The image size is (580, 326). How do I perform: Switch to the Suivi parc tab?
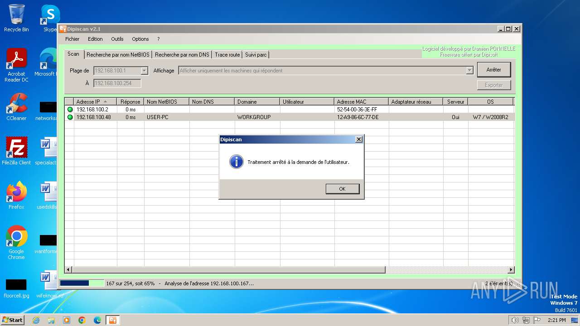point(256,55)
